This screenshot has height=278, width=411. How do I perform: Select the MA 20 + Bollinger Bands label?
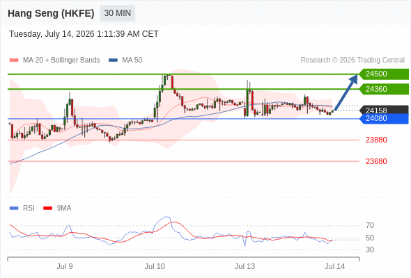(61, 60)
